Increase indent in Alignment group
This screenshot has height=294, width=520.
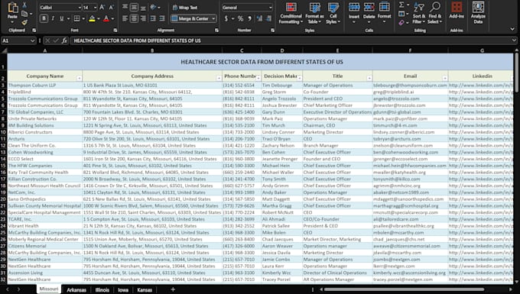162,18
